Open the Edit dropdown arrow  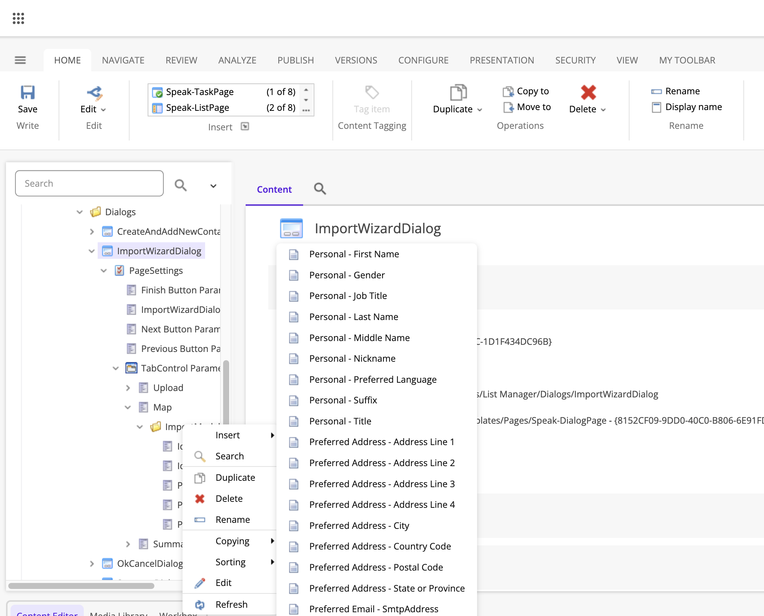click(104, 110)
